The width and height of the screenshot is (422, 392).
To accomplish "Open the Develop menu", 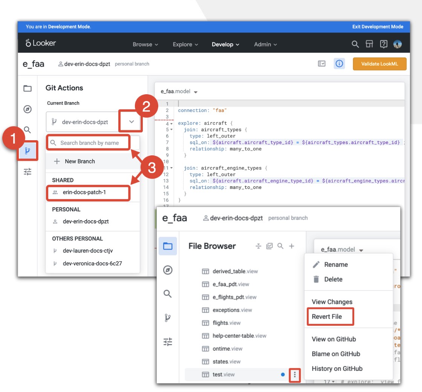I will 226,44.
